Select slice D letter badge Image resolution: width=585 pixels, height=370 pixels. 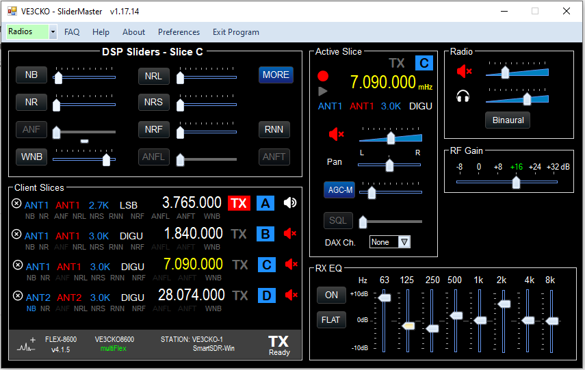point(267,295)
